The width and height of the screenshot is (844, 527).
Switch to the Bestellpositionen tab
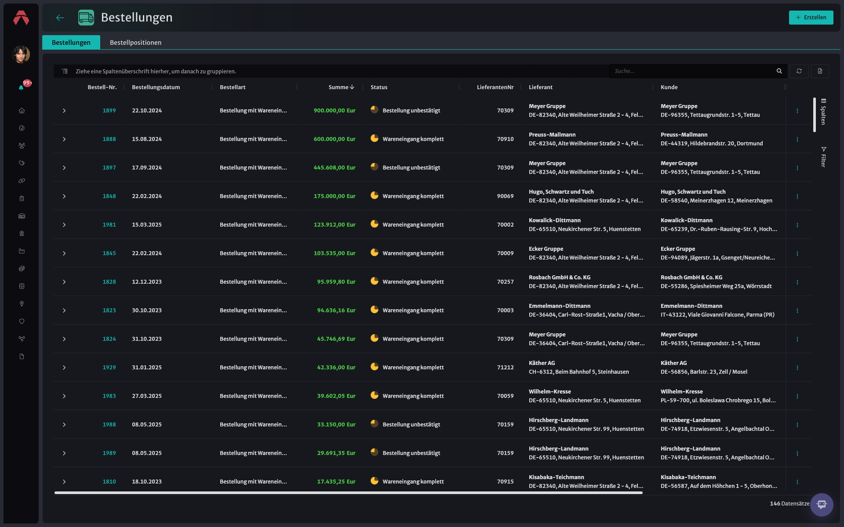point(135,43)
